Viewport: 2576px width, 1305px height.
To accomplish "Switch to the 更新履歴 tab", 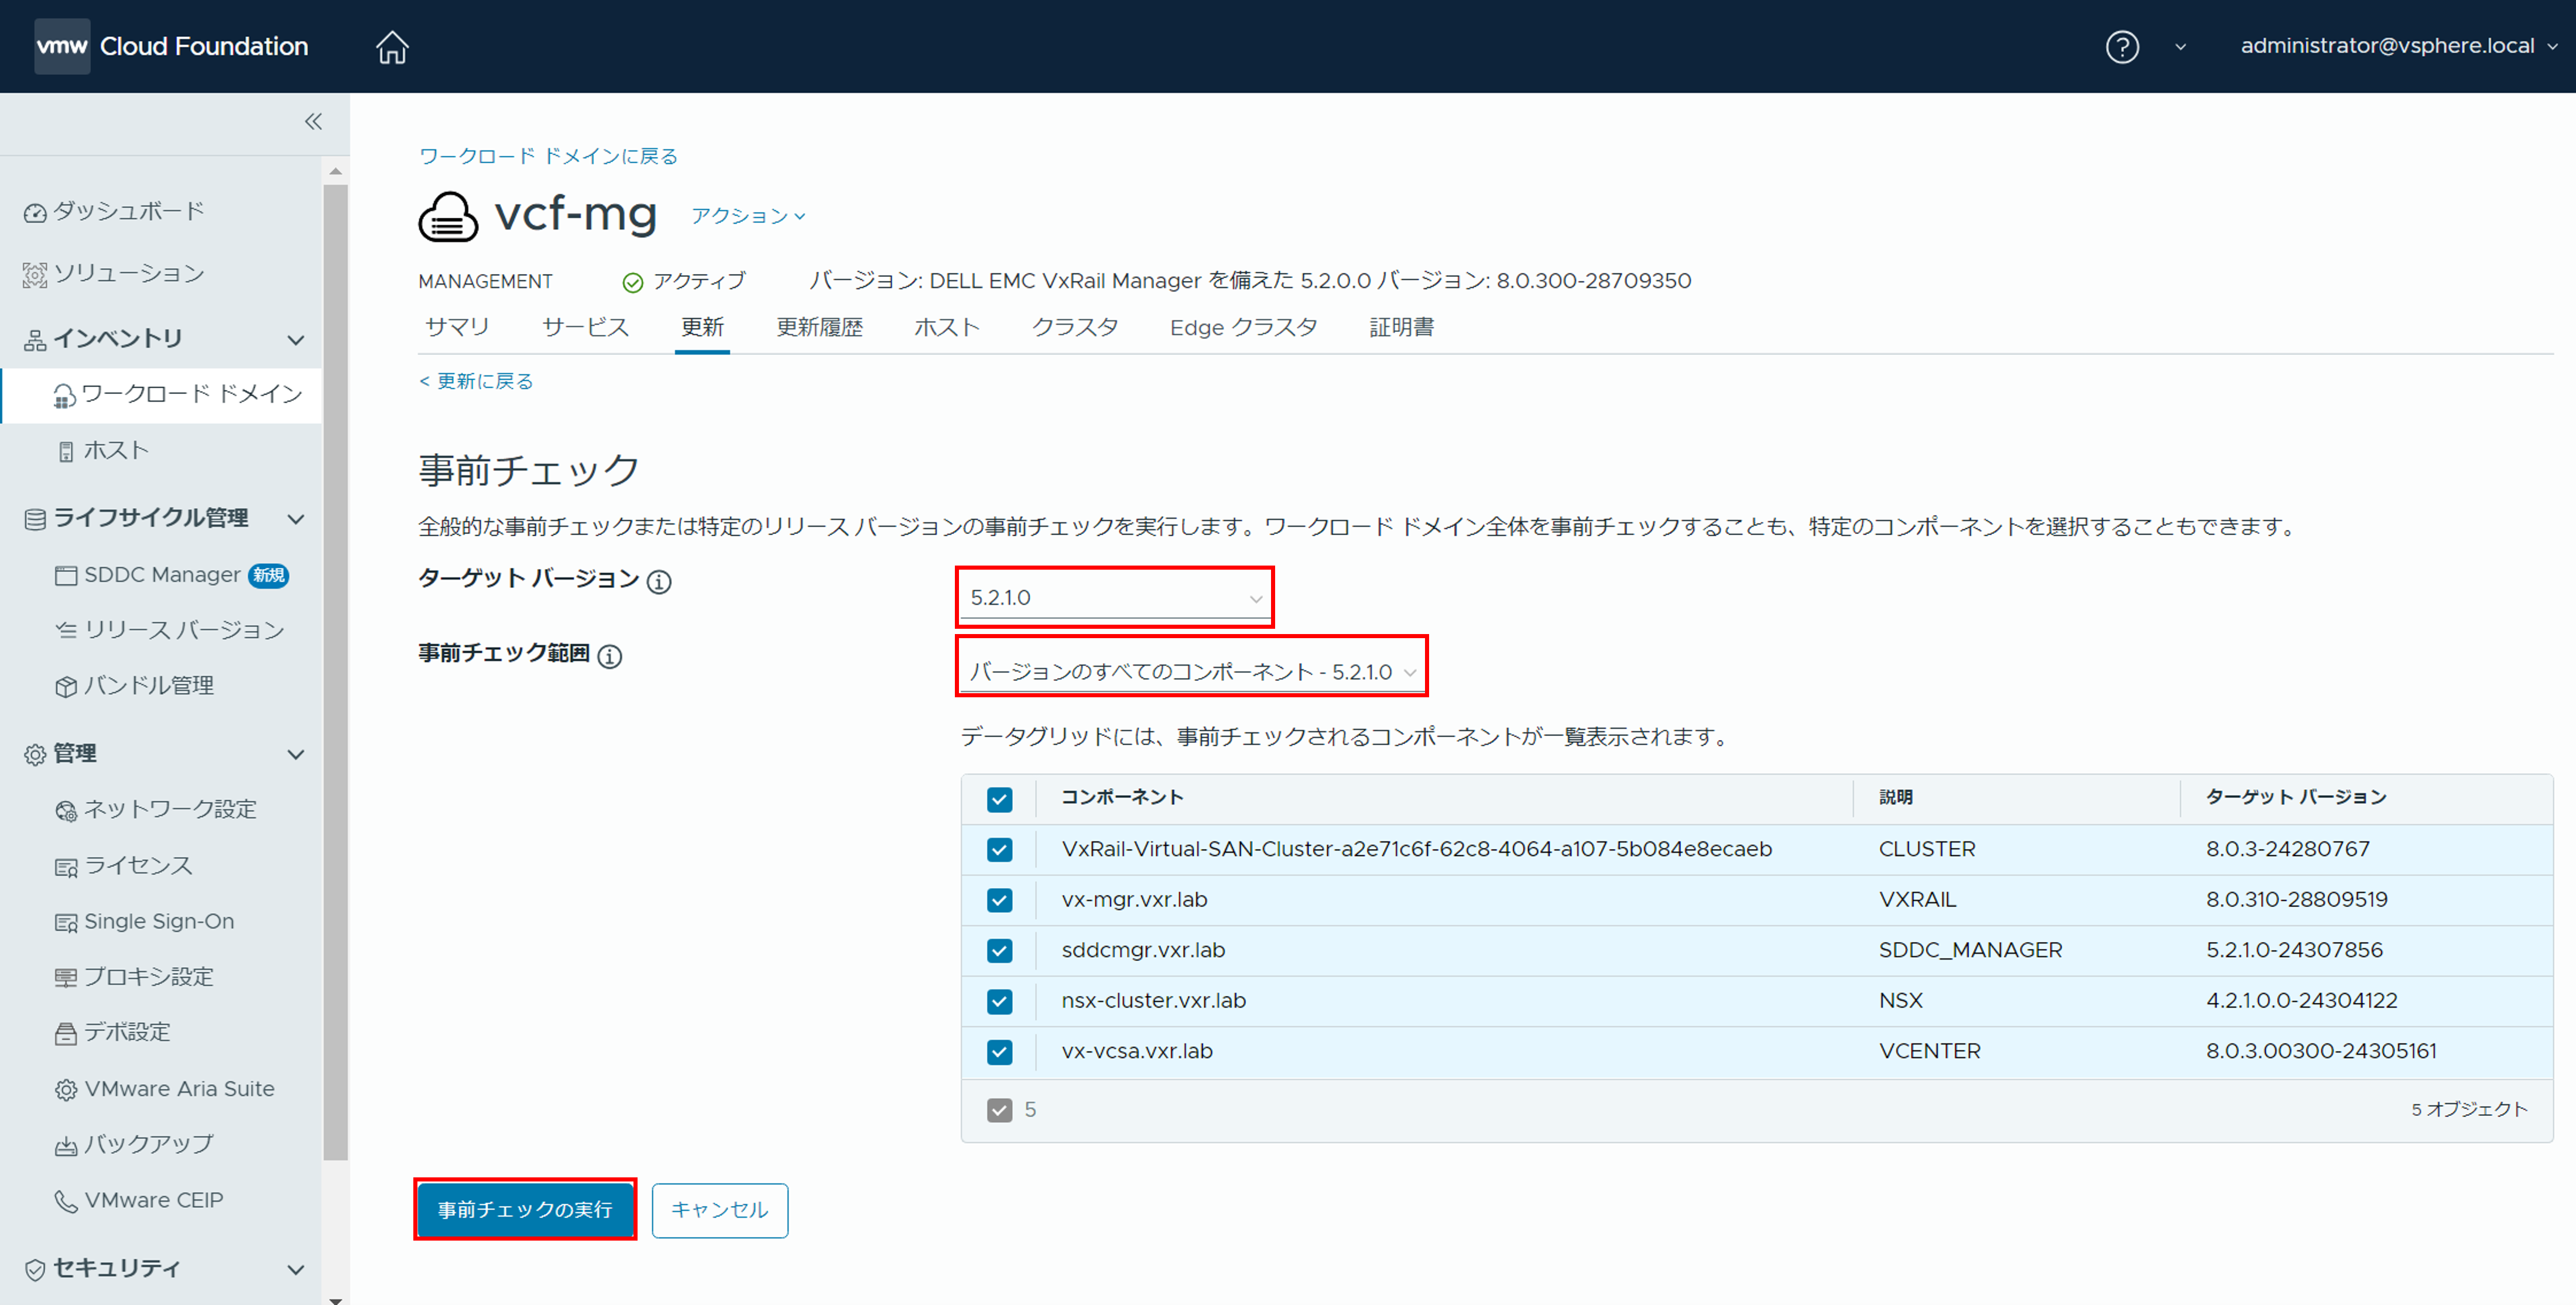I will click(819, 328).
